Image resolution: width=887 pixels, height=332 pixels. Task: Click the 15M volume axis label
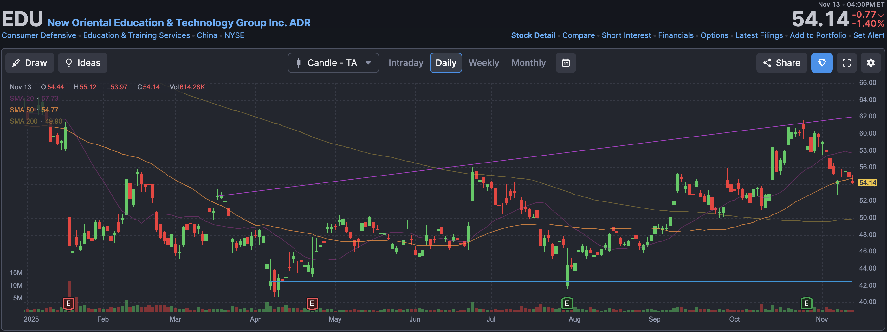point(16,272)
